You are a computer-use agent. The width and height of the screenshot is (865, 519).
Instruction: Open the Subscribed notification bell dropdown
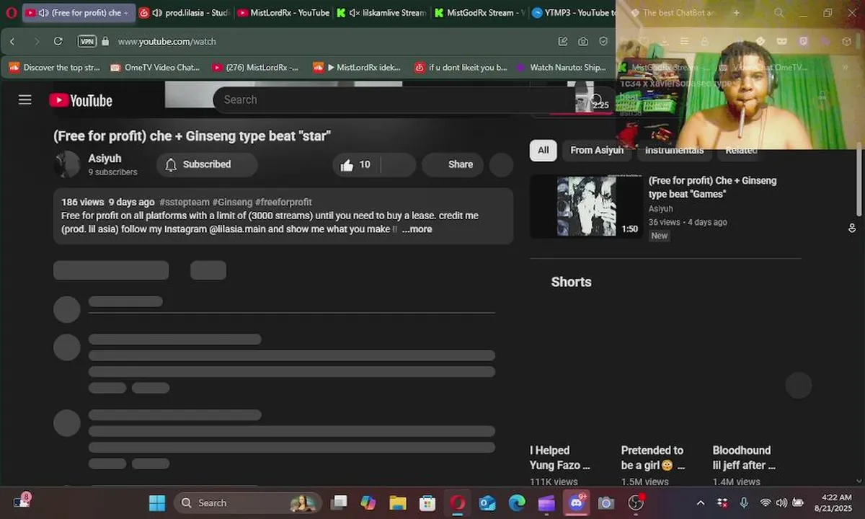tap(207, 164)
